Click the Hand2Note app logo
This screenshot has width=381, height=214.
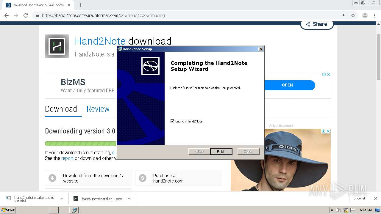tap(57, 46)
